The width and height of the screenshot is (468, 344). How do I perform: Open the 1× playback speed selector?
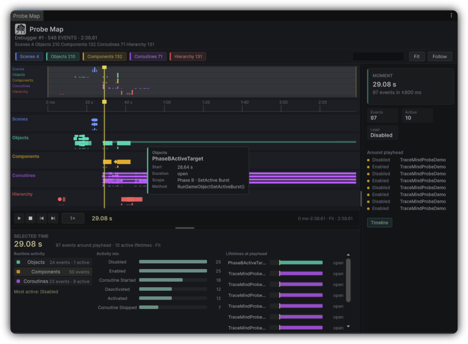click(x=73, y=218)
